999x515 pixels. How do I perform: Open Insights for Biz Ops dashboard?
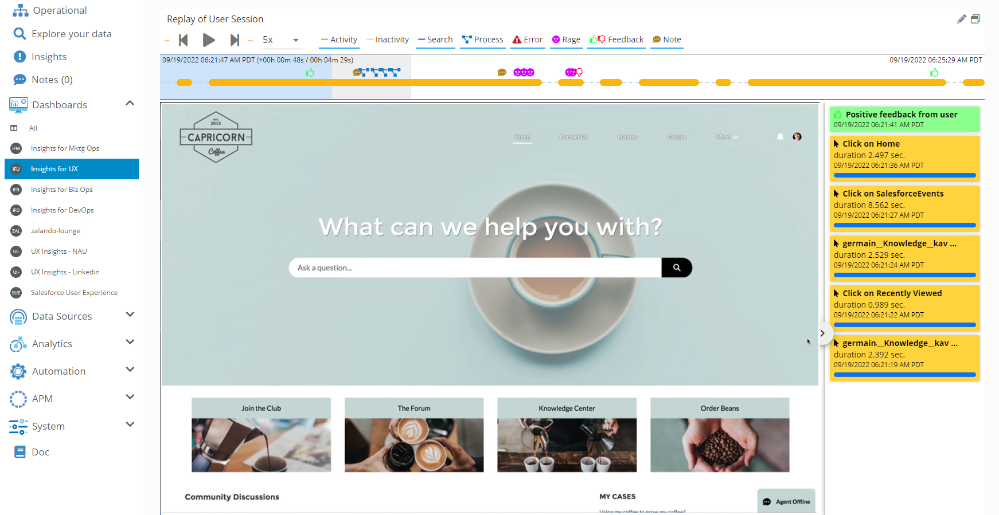62,190
